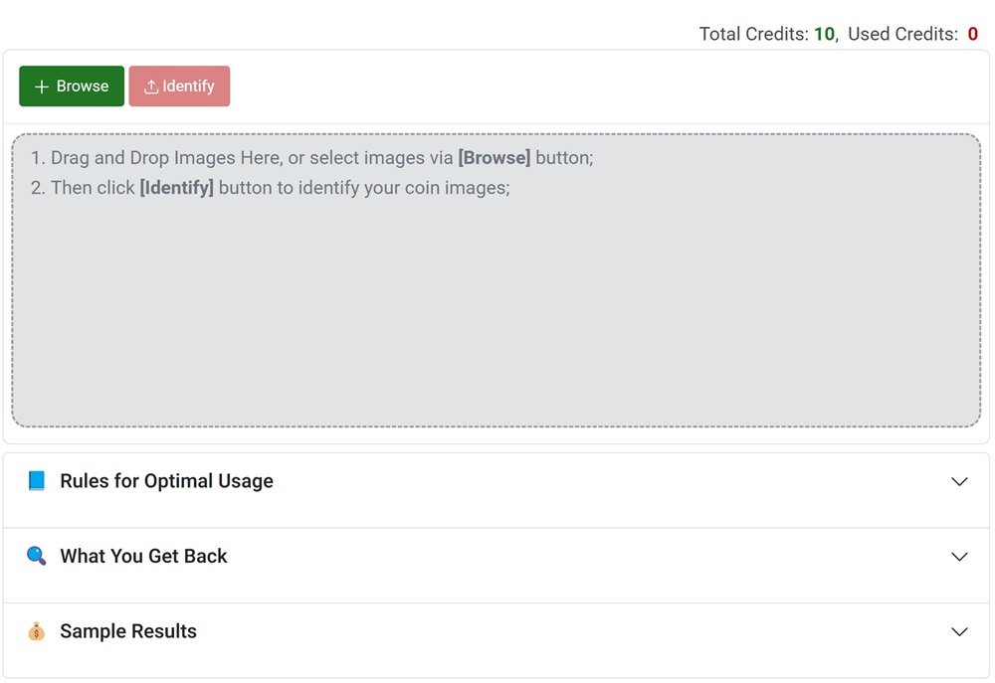The width and height of the screenshot is (995, 683).
Task: Open the Rules for Optimal Usage heading
Action: point(166,481)
